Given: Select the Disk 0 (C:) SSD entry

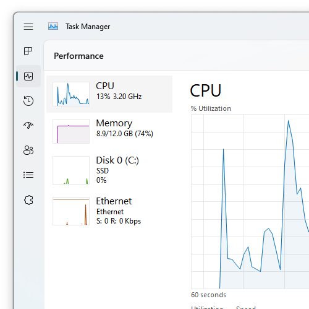Looking at the screenshot, I should pyautogui.click(x=109, y=170).
